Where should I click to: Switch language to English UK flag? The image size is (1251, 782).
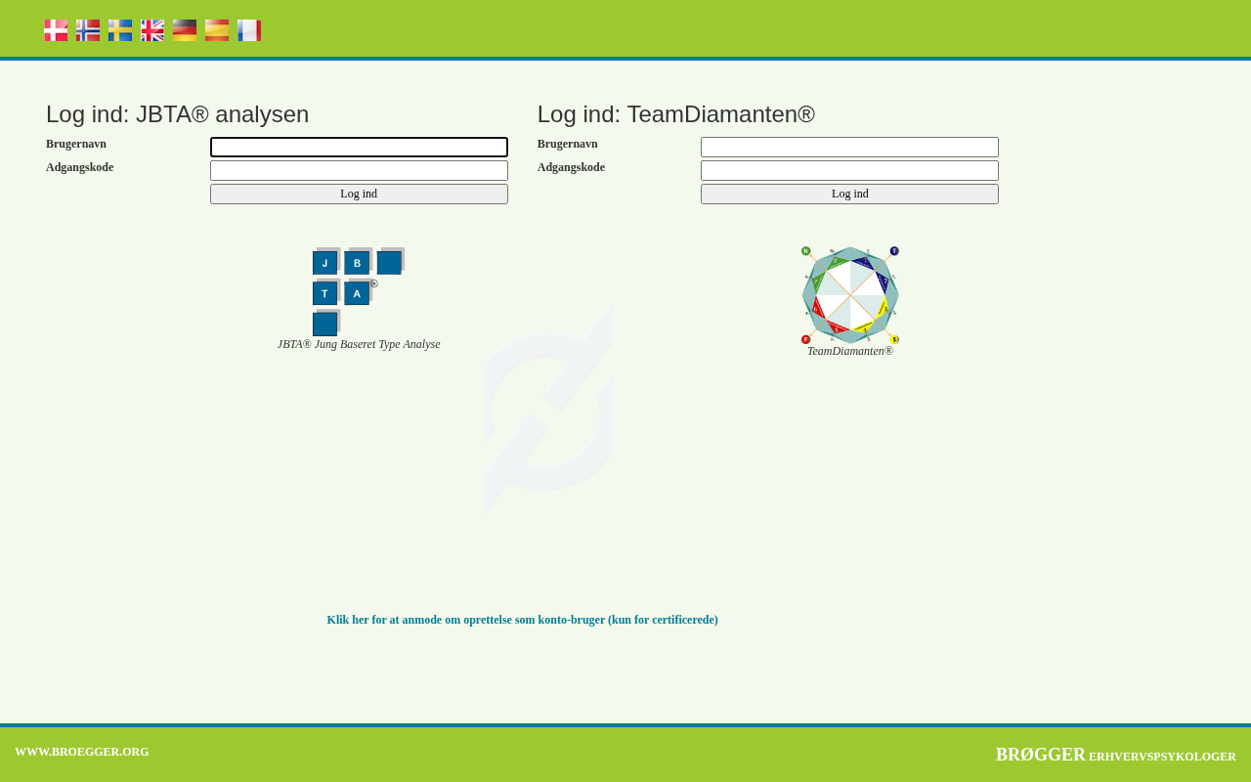(152, 30)
